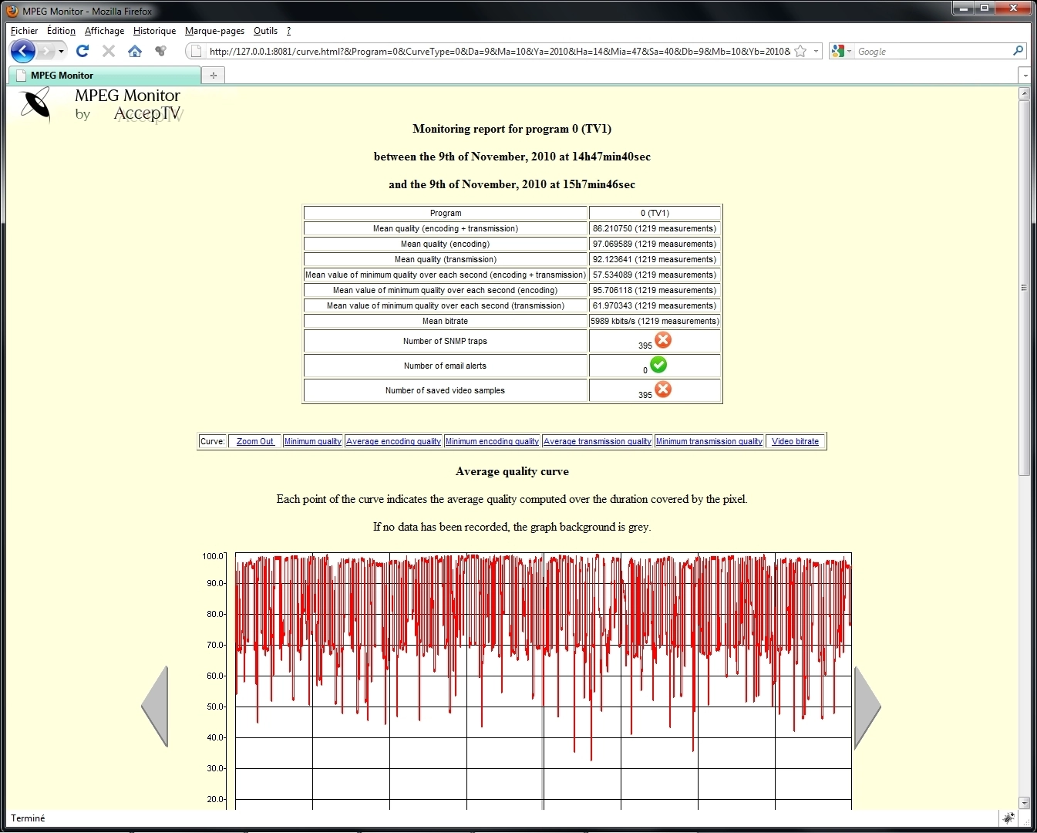Click the '5989 kbits/s (1219 measurements)' cell
This screenshot has width=1037, height=833.
(655, 321)
